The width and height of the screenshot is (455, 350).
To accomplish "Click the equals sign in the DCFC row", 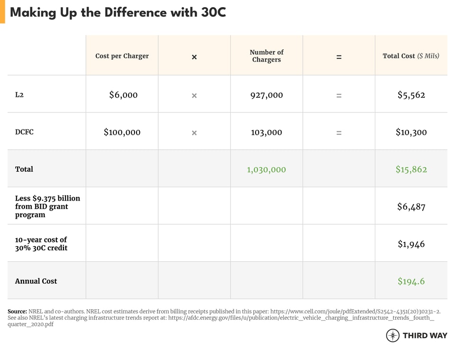I will click(x=339, y=133).
